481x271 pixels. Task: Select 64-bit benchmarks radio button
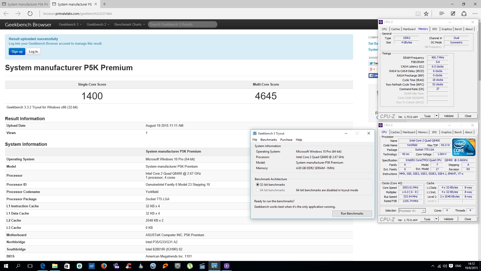coord(258,190)
